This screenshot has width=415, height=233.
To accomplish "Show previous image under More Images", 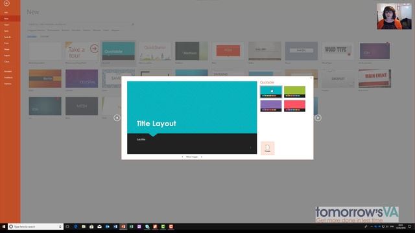I will (x=182, y=157).
